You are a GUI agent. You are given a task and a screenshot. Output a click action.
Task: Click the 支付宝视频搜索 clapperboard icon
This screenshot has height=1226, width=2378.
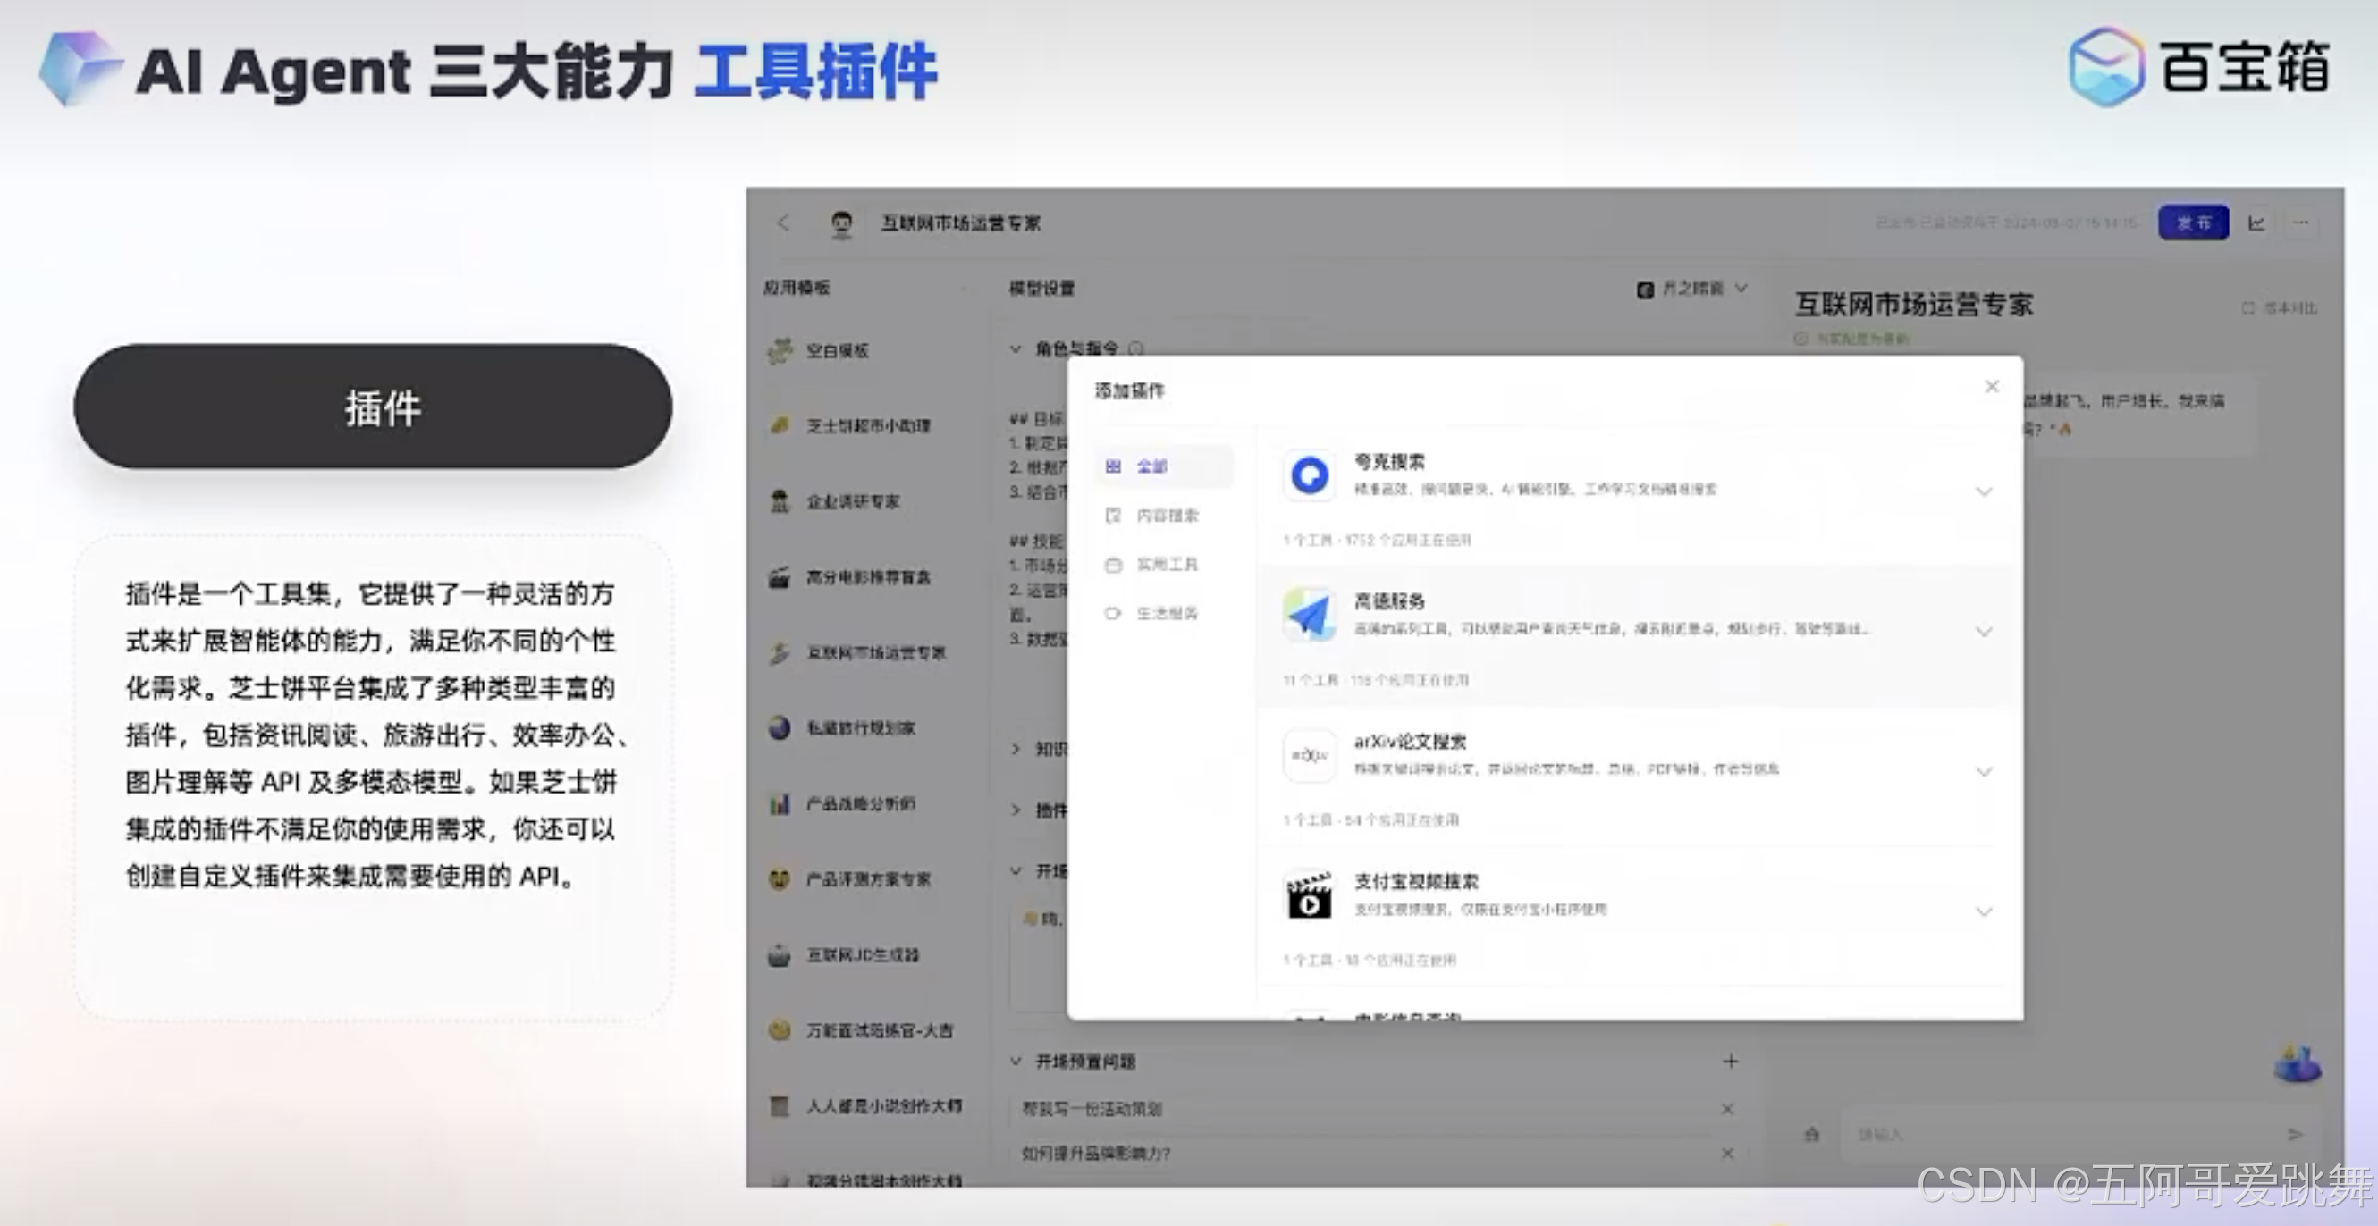[x=1309, y=894]
